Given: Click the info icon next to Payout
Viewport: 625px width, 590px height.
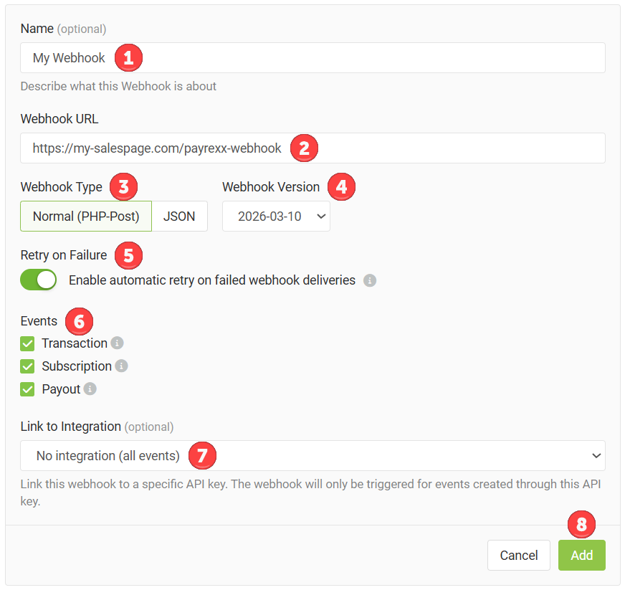Looking at the screenshot, I should [90, 389].
